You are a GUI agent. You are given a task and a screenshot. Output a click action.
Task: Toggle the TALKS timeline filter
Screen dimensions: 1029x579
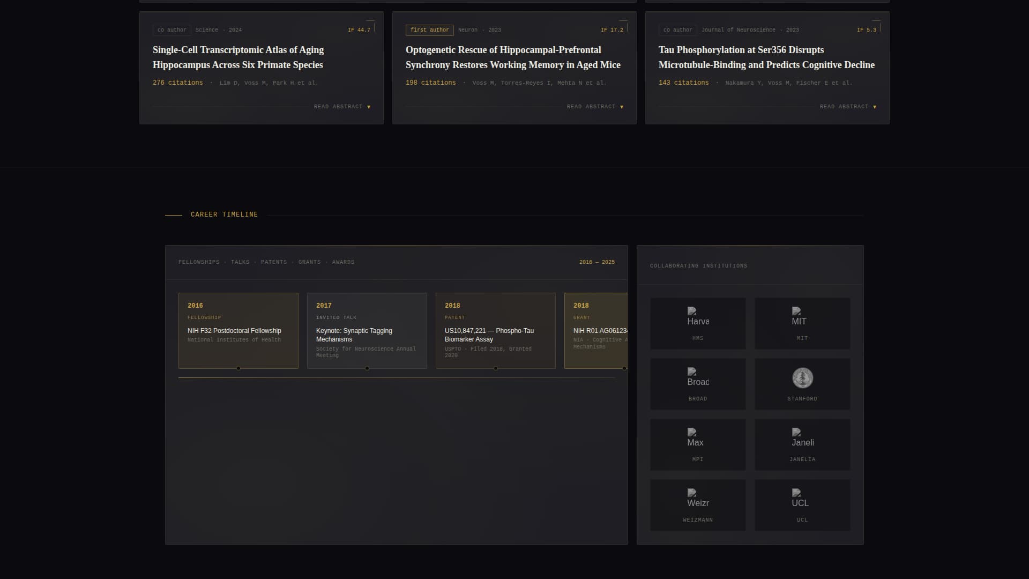tap(240, 262)
